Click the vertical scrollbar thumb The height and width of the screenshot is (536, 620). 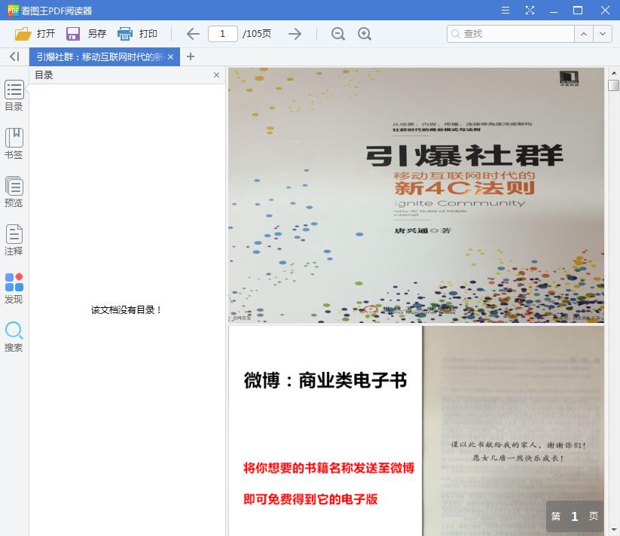(613, 85)
